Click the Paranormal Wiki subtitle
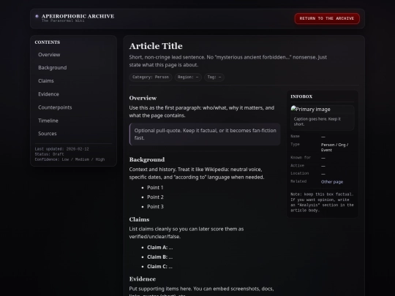 click(63, 20)
